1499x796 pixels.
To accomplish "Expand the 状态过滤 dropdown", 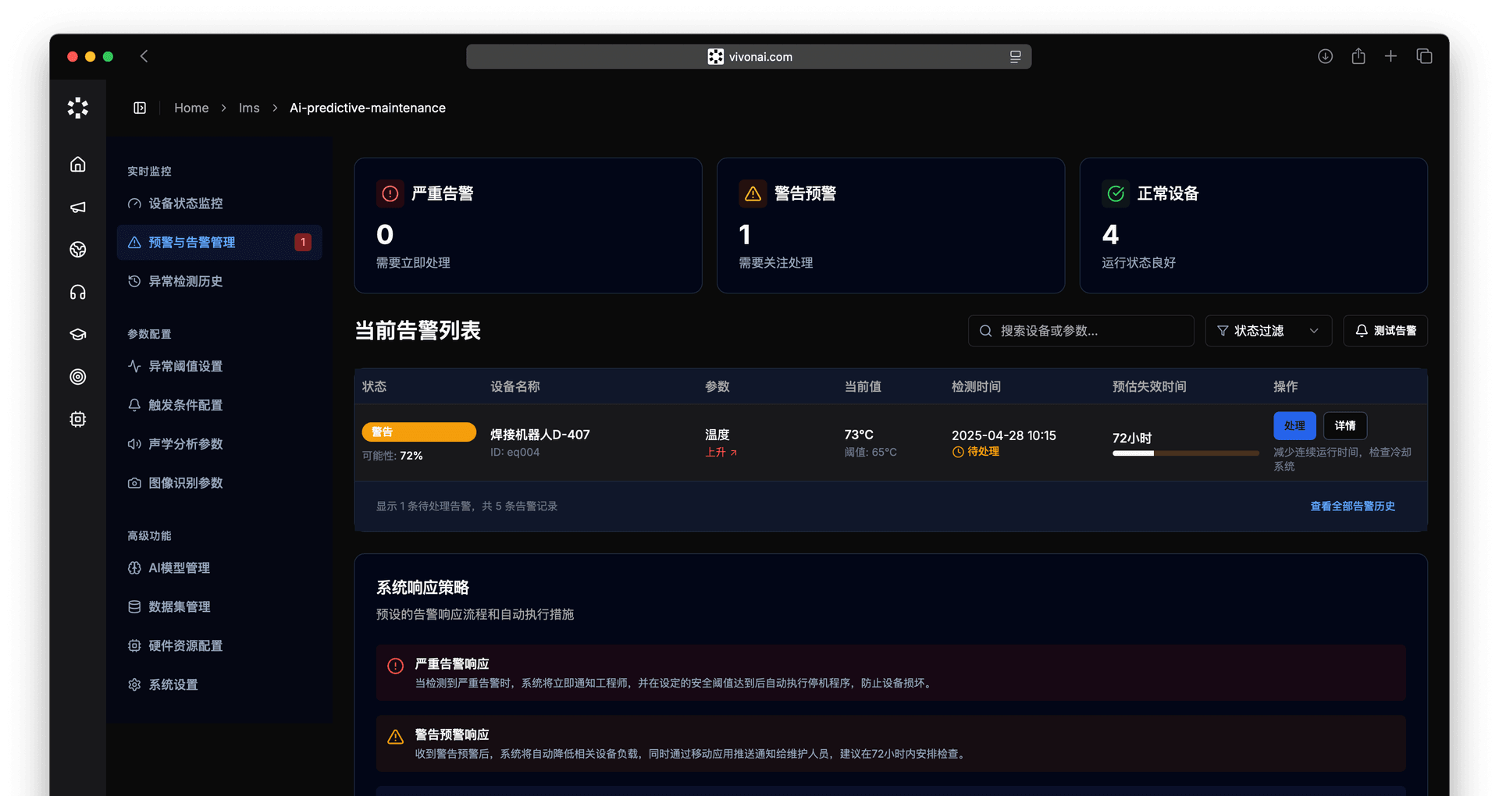I will coord(1268,331).
